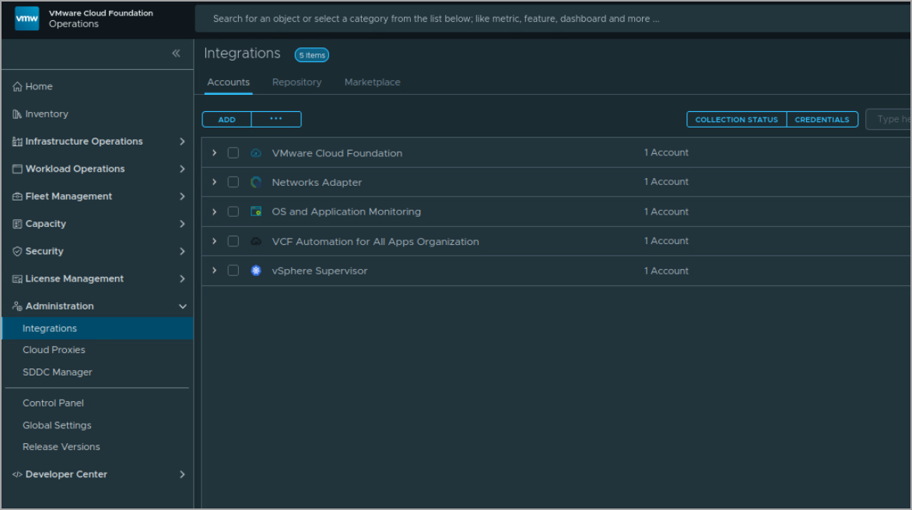This screenshot has width=912, height=510.
Task: Go to Global Settings
Action: 57,425
